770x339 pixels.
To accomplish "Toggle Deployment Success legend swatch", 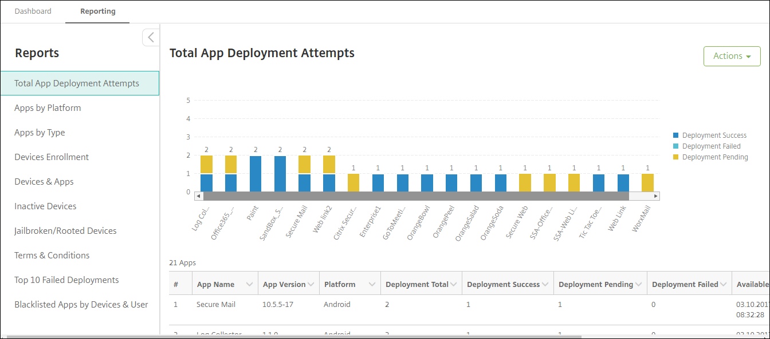I will tap(676, 135).
